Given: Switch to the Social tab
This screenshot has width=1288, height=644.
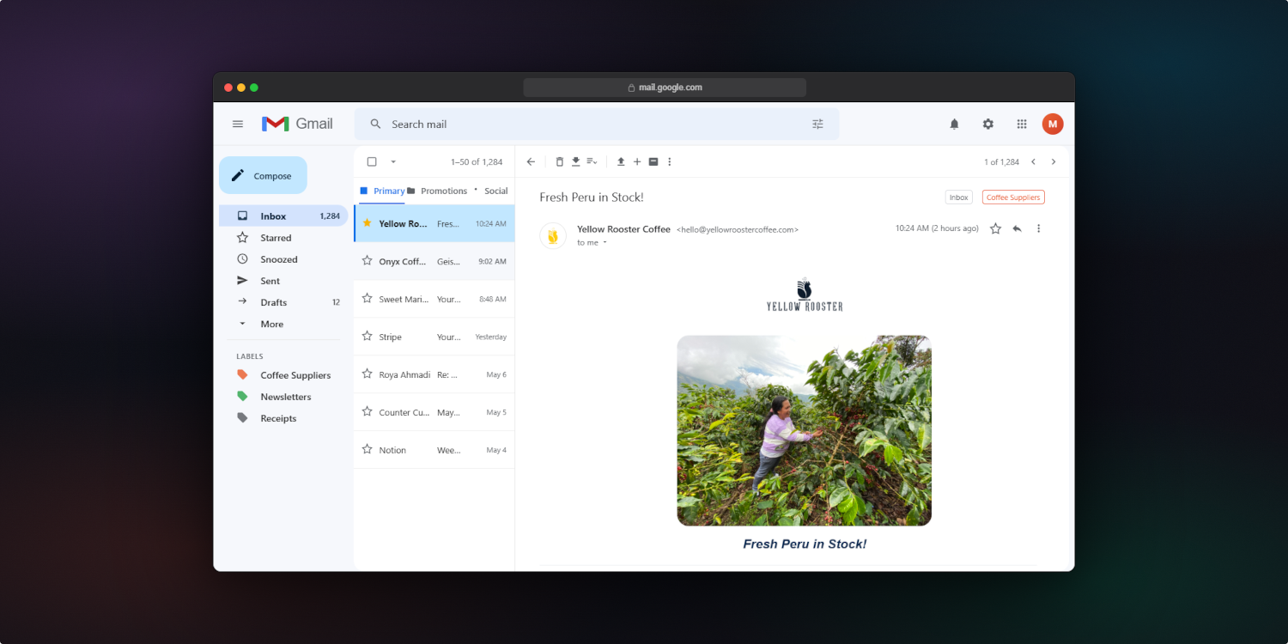Looking at the screenshot, I should click(x=491, y=191).
